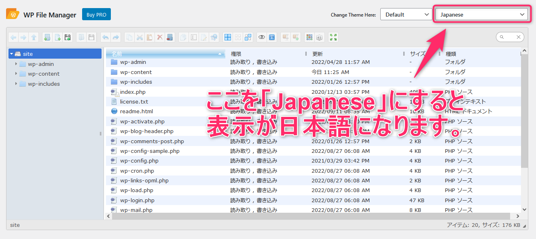Viewport: 536px width, 239px height.
Task: Create a new file
Action: [x=57, y=37]
